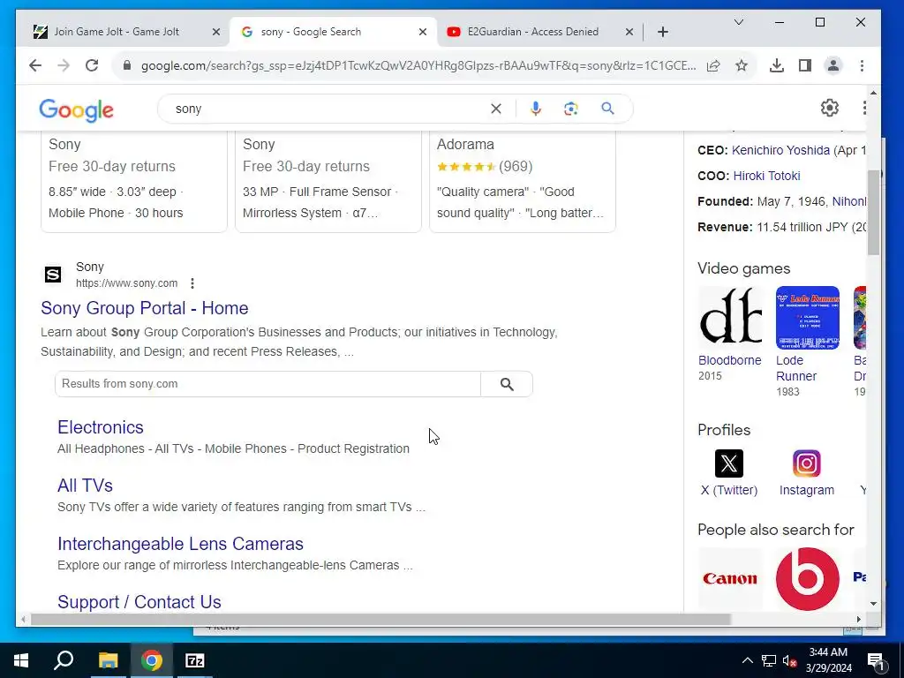Share this page via share icon
The image size is (904, 678).
click(713, 65)
